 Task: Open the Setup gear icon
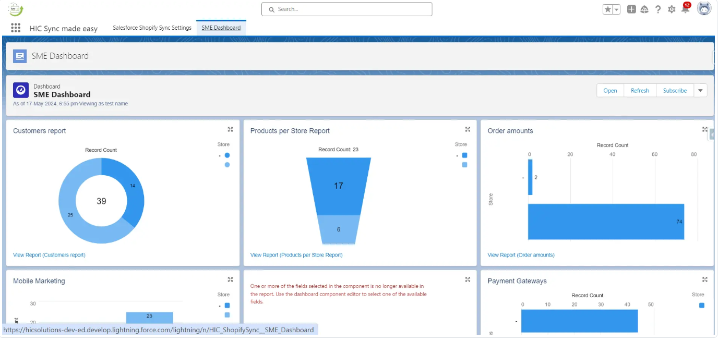[x=672, y=9]
